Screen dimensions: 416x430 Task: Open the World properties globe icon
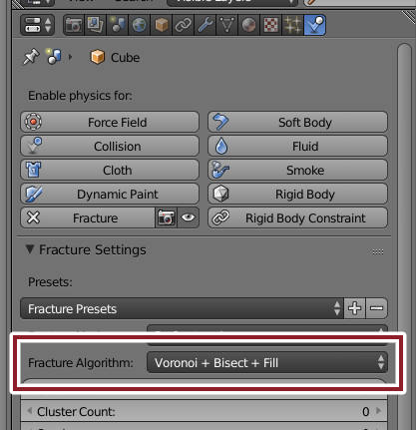[140, 25]
